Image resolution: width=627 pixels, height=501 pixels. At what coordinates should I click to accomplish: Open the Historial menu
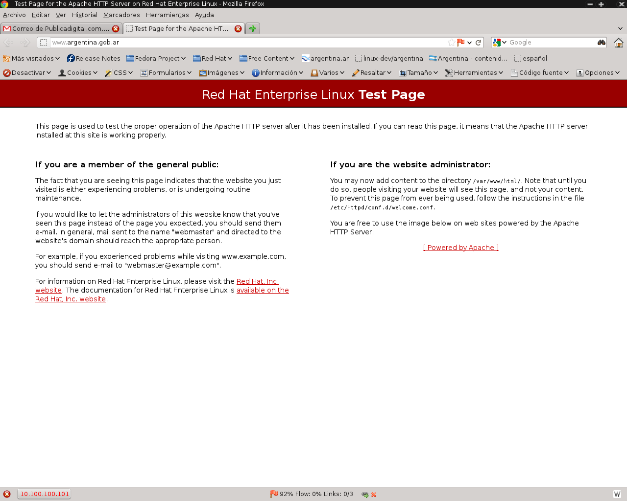point(84,15)
